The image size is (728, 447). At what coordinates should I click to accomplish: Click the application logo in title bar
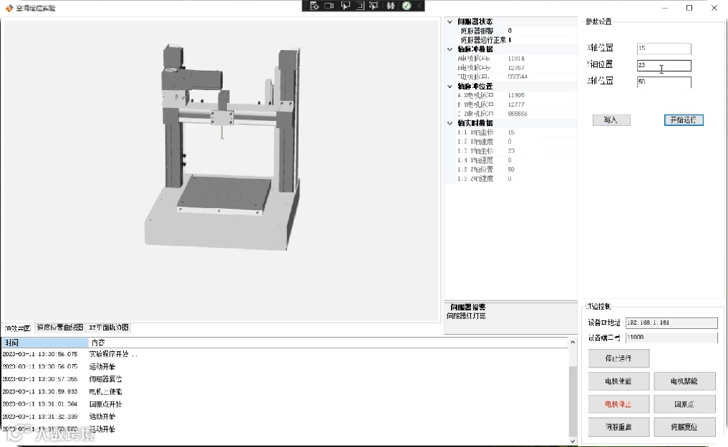9,8
